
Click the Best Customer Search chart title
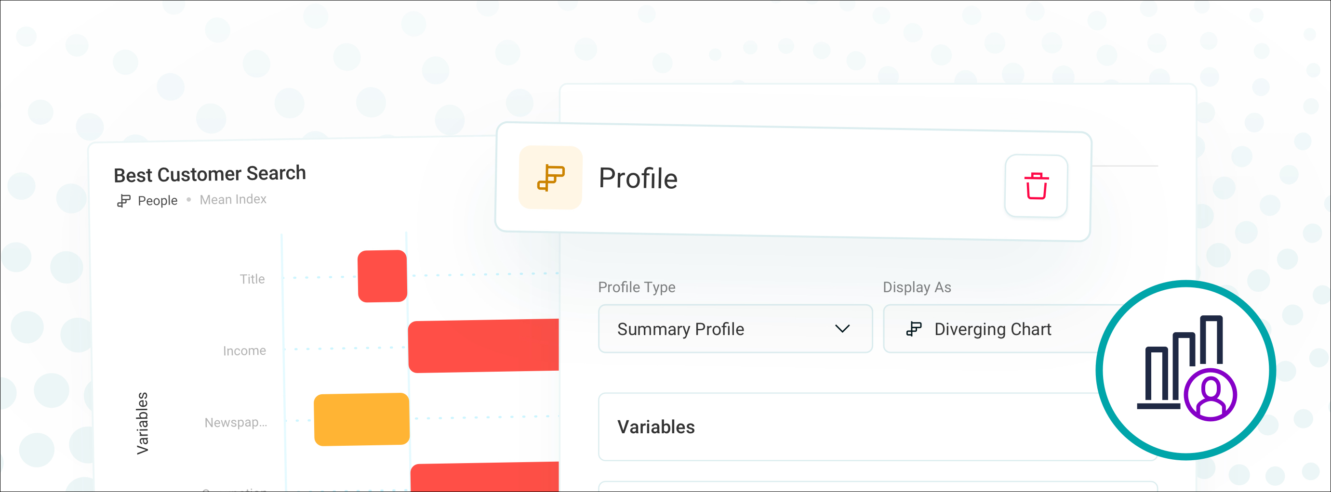pyautogui.click(x=210, y=174)
